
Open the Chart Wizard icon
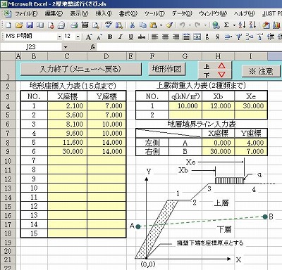pos(276,25)
